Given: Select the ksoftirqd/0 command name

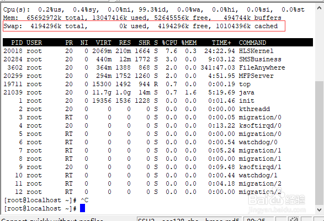Looking at the screenshot, I should (260, 125).
